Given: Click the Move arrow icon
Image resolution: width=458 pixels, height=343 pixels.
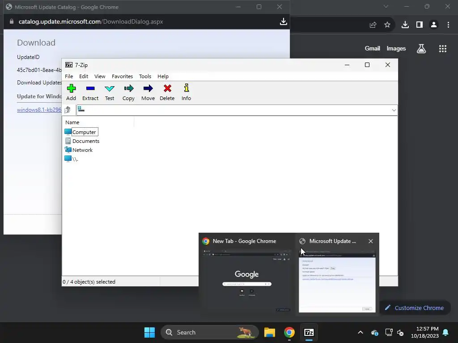Looking at the screenshot, I should pos(148,92).
